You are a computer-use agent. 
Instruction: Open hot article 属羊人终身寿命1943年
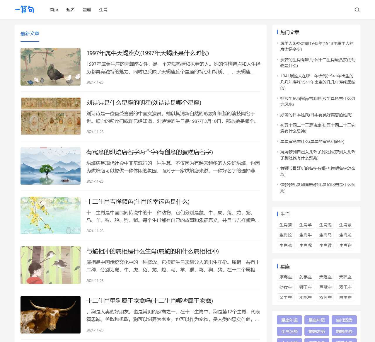[x=316, y=46]
